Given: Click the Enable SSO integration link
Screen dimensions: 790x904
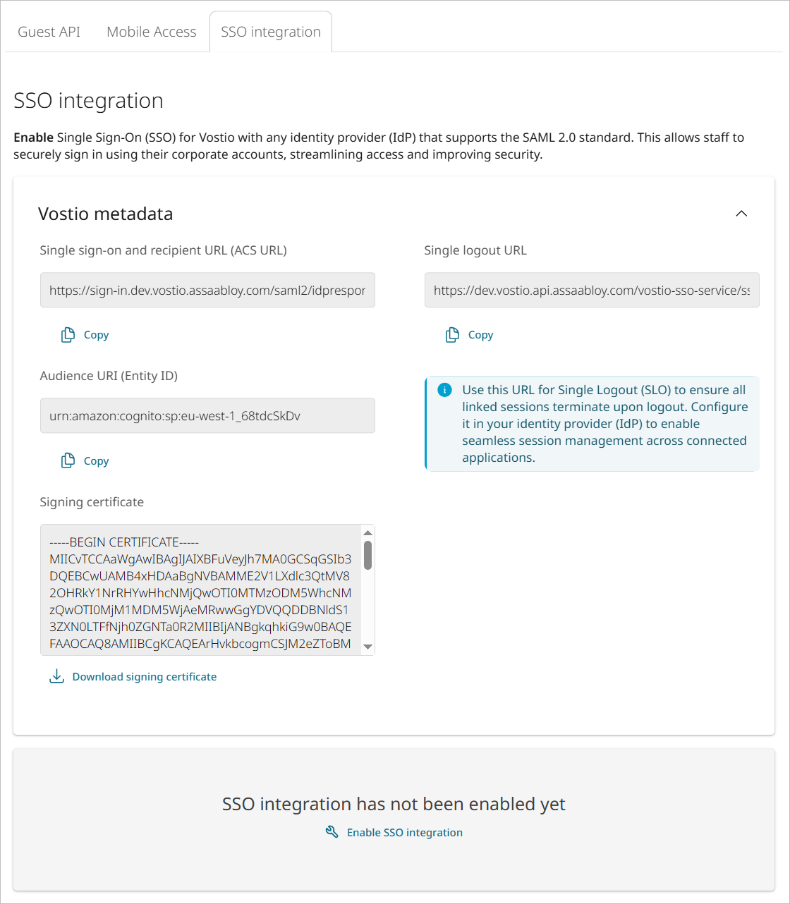Looking at the screenshot, I should coord(404,833).
